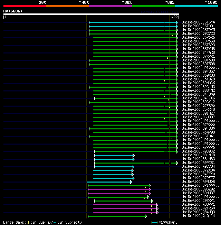Viewport: 221px width, 225px height.
Task: Click the purple ~60% segment of the color scale
Action: click(110, 6)
